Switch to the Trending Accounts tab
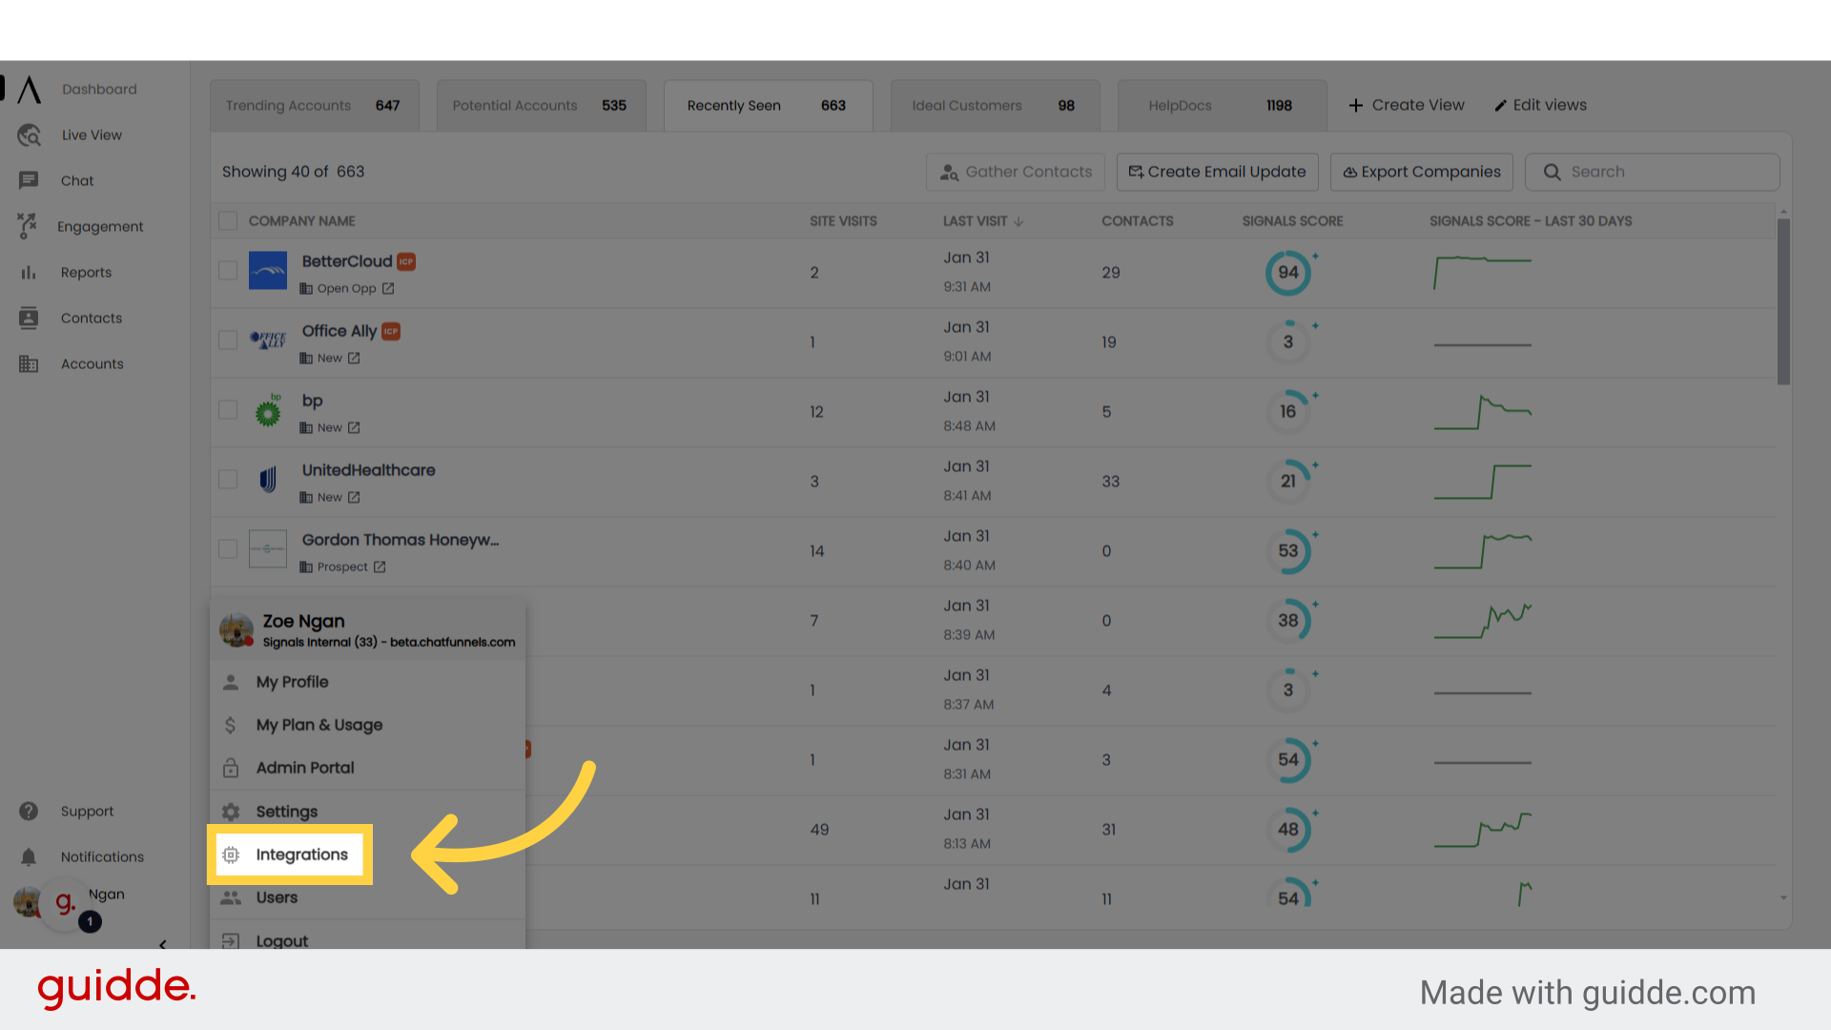This screenshot has height=1030, width=1831. click(314, 105)
